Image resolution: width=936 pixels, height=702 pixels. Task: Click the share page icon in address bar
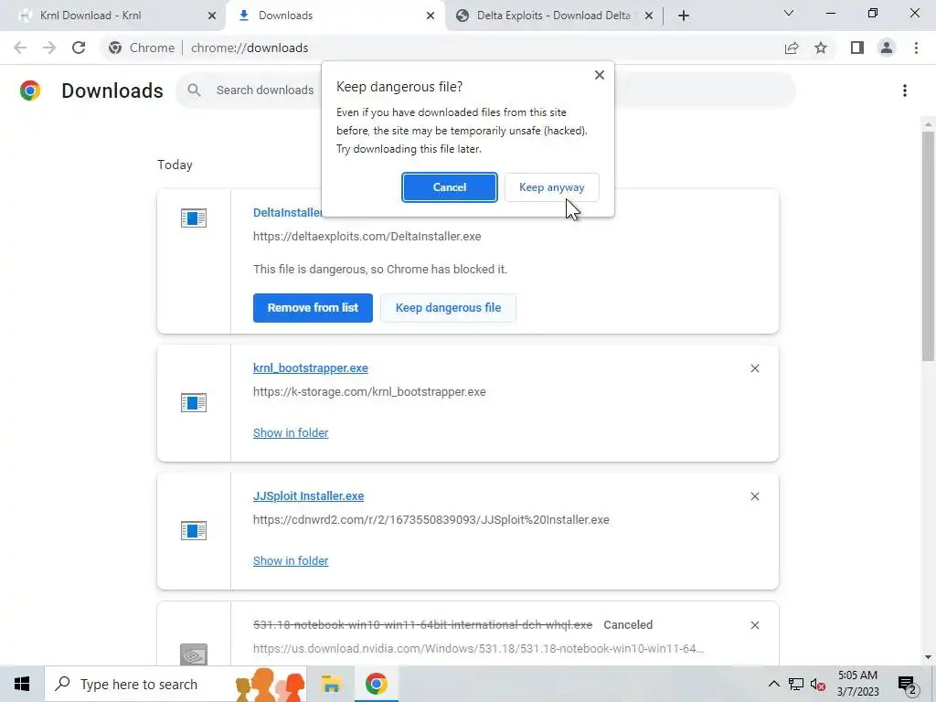(792, 48)
